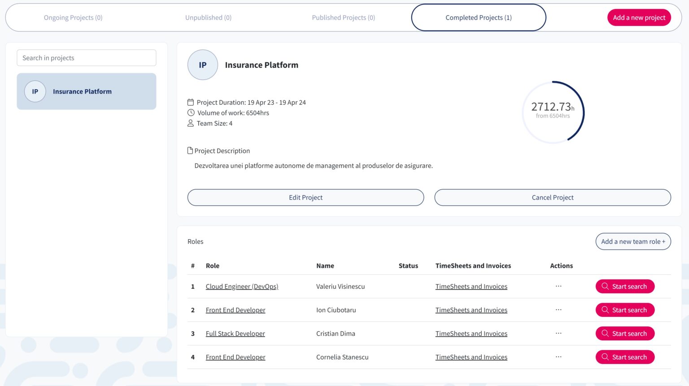Open the Published Projects tab

(x=343, y=18)
